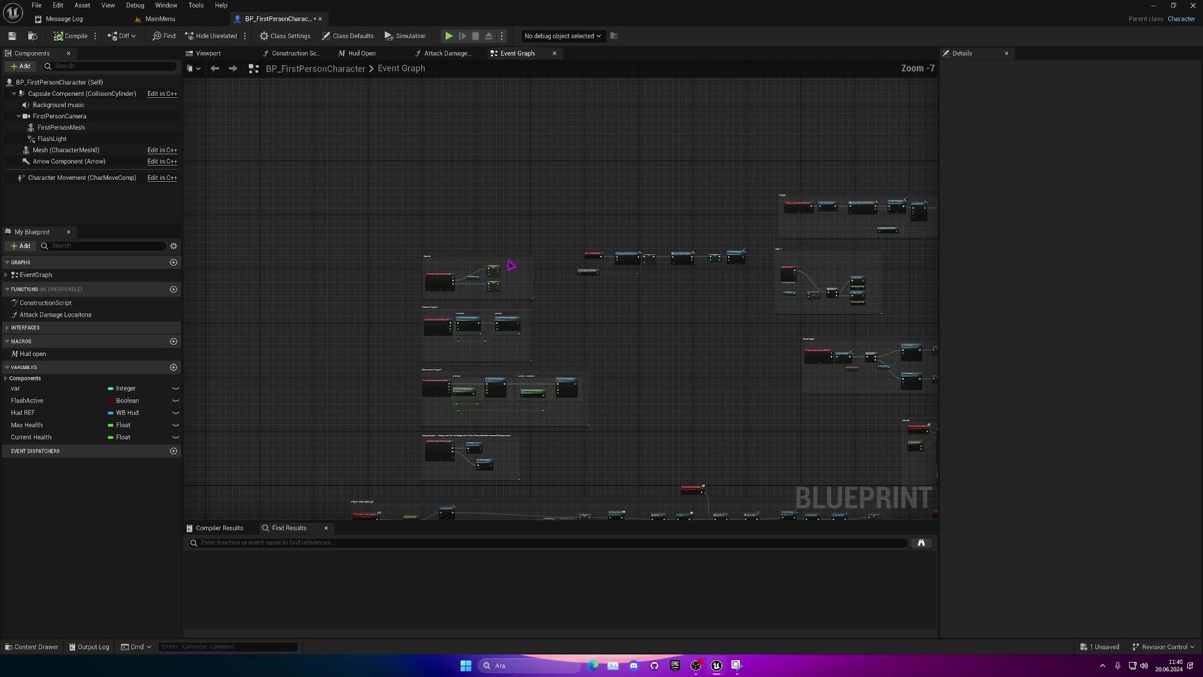Expand the Components variable category
The width and height of the screenshot is (1203, 677).
(x=6, y=378)
